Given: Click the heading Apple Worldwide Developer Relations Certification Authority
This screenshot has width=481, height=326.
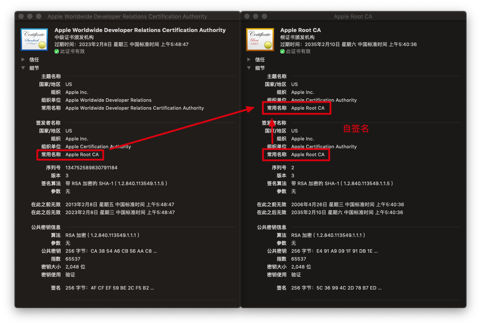Looking at the screenshot, I should pos(140,30).
